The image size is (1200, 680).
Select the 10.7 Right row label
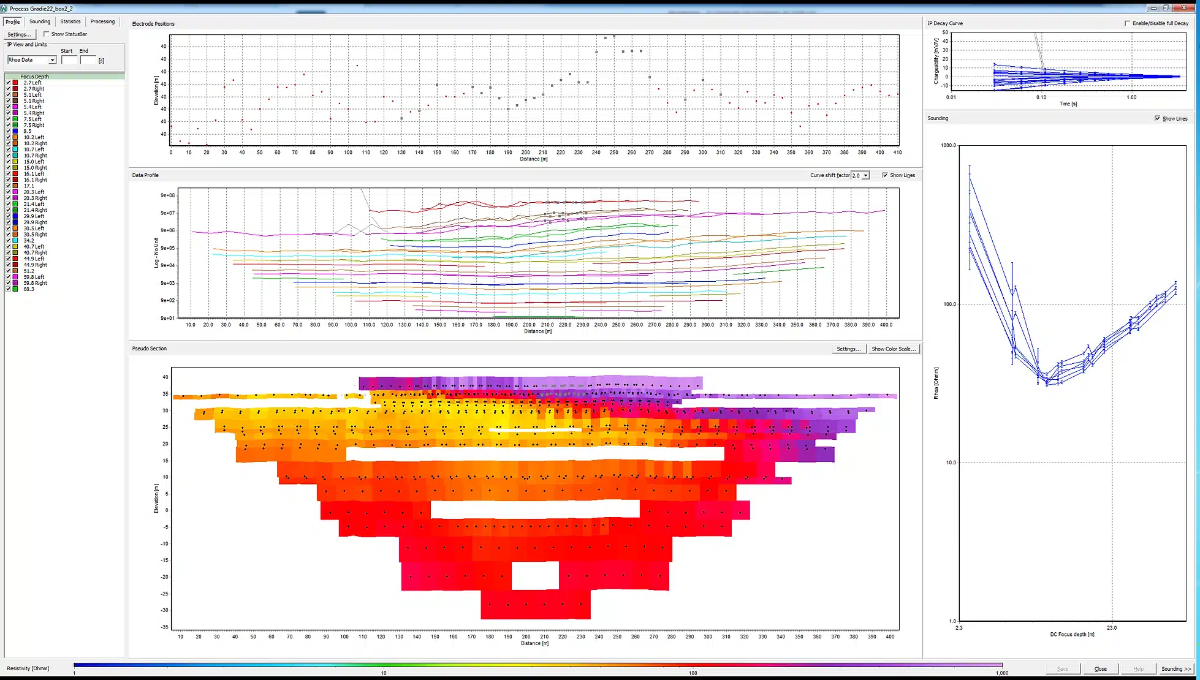pyautogui.click(x=36, y=156)
